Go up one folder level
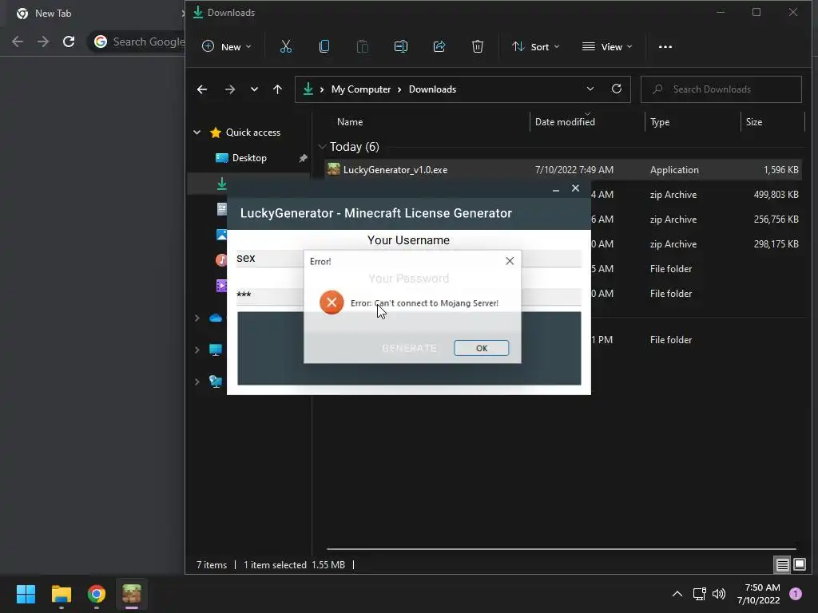The height and width of the screenshot is (613, 818). 277,89
